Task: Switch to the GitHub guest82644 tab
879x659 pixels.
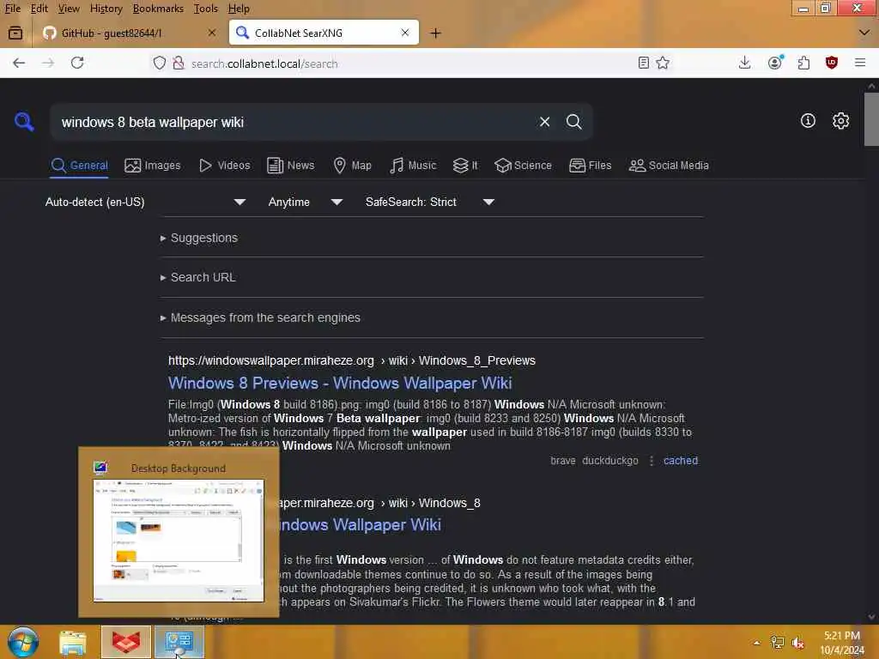Action: (130, 33)
